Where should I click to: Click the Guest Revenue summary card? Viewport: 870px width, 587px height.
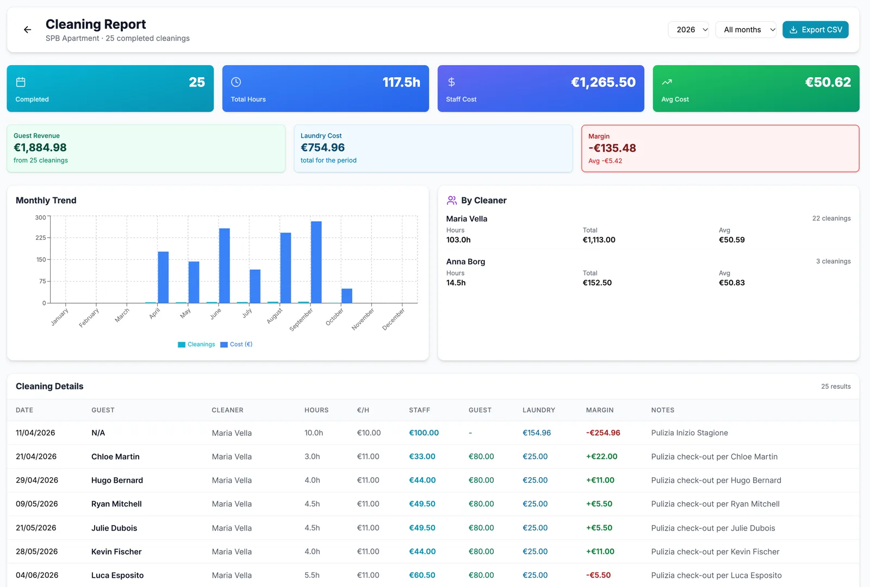pos(146,148)
